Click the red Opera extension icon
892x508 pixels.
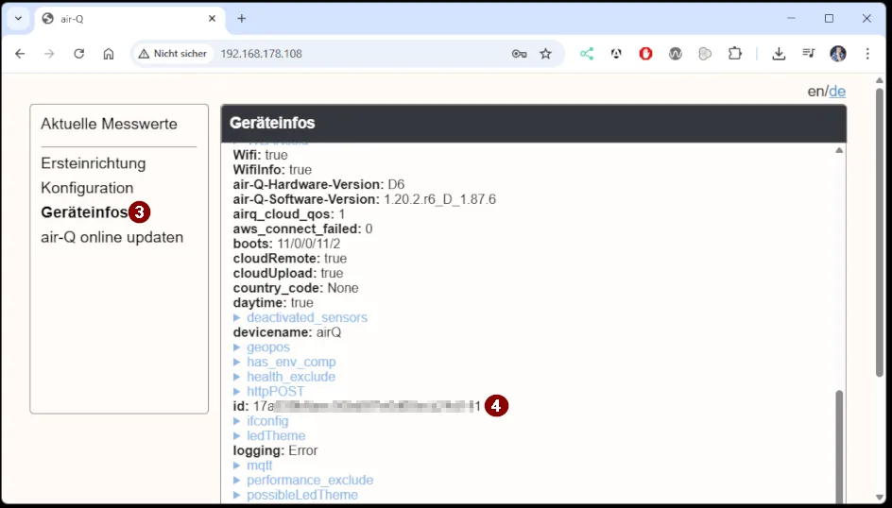click(x=646, y=54)
